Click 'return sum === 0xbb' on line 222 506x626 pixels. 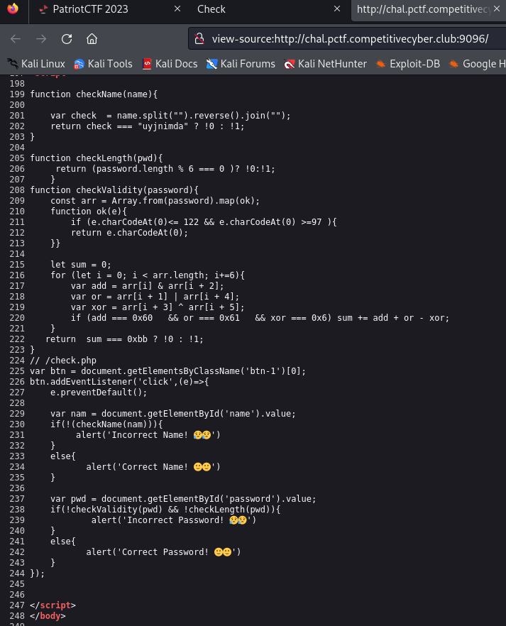[x=97, y=339]
